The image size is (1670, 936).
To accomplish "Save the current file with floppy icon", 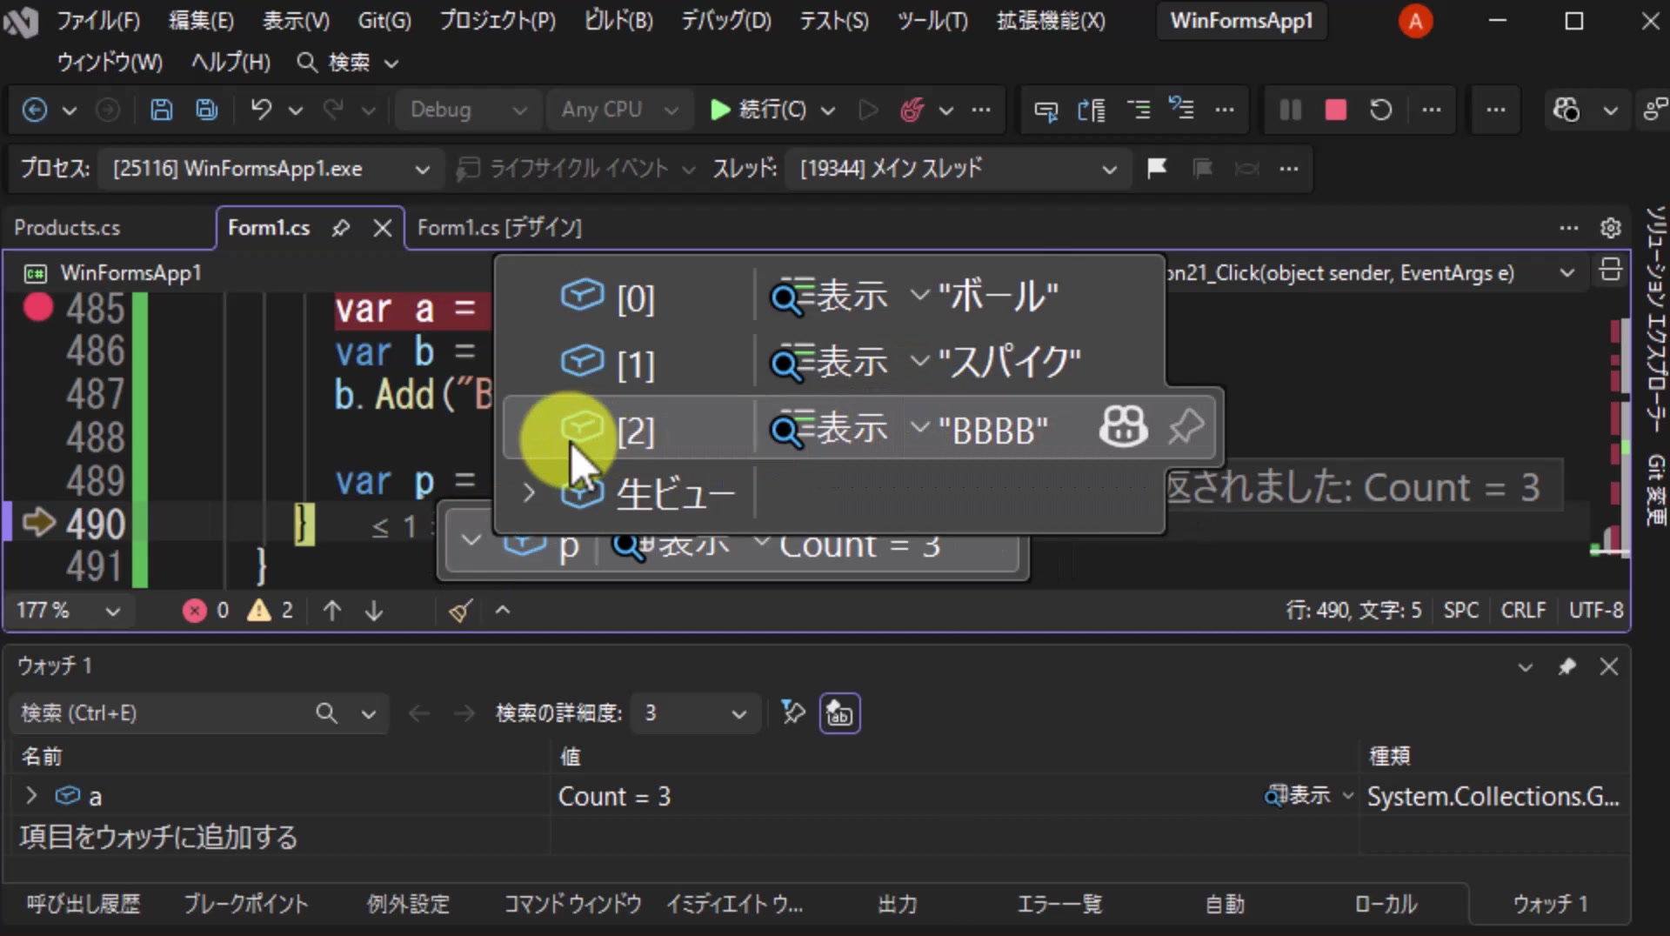I will click(161, 110).
